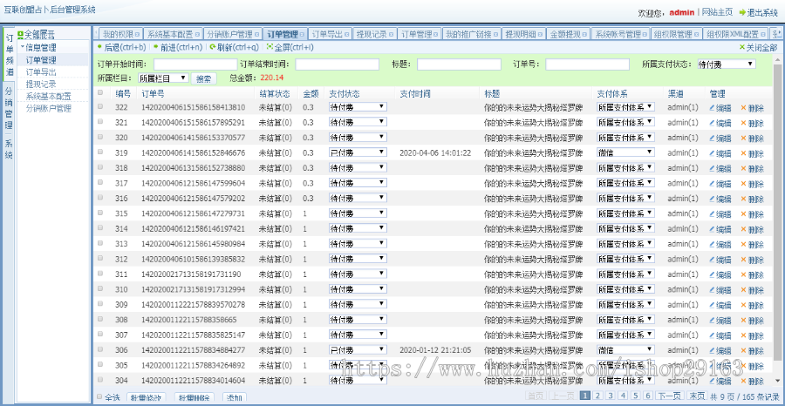Click 关闭全部 to close all tabs
Image resolution: width=785 pixels, height=406 pixels.
point(758,48)
